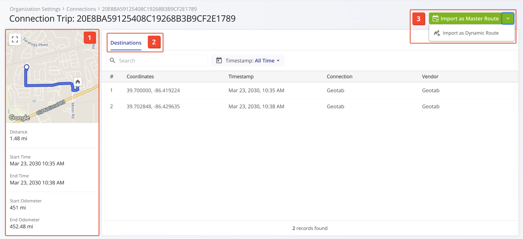
Task: Click the fullscreen map expand icon
Action: (15, 39)
